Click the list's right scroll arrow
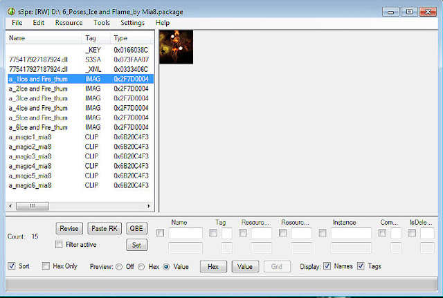 149,206
